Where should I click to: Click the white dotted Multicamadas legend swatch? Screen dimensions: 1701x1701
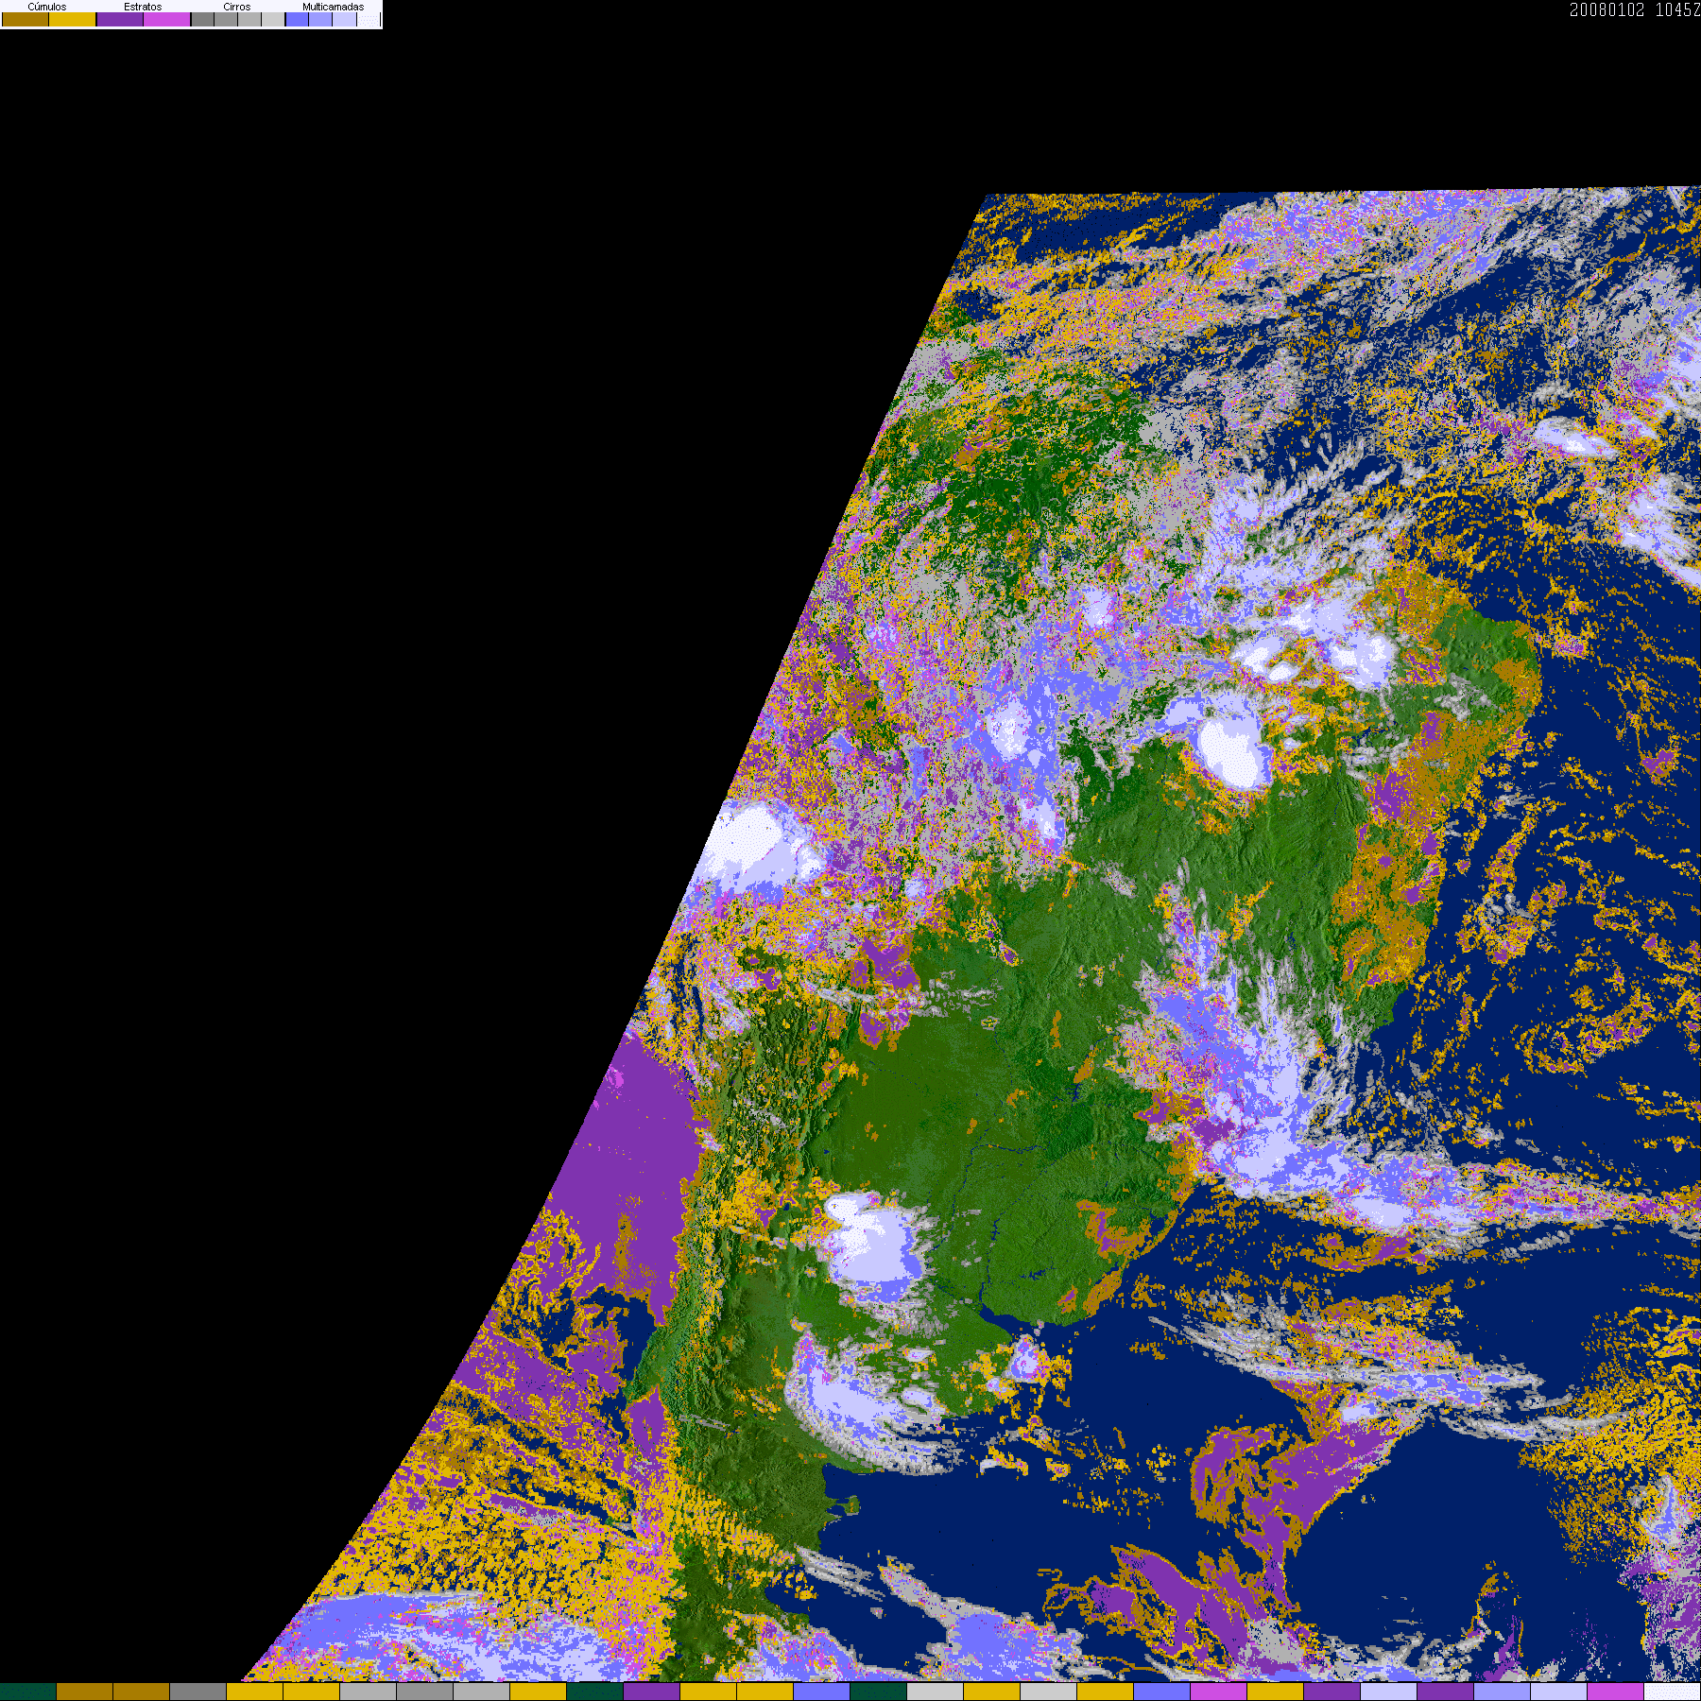tap(369, 20)
